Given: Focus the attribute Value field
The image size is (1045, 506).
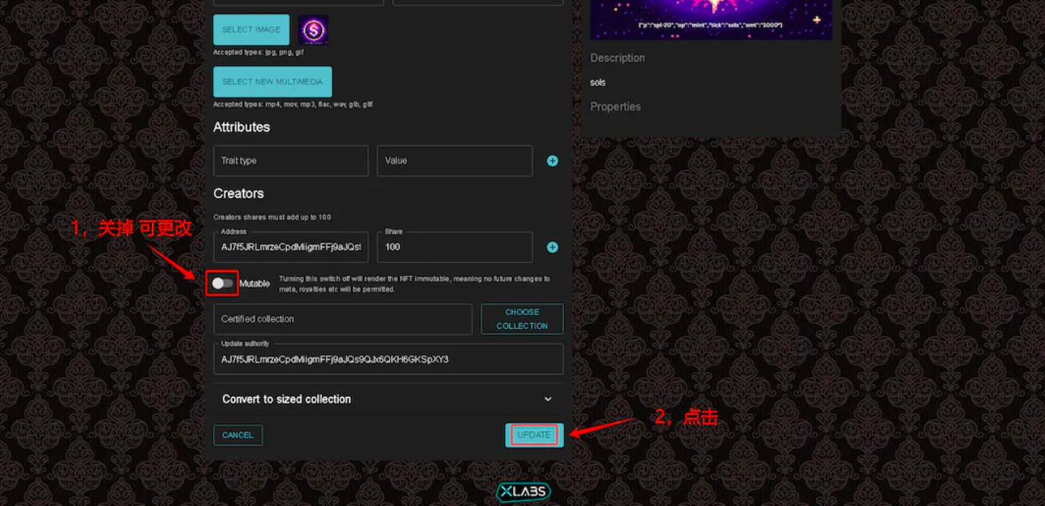Looking at the screenshot, I should coord(455,161).
